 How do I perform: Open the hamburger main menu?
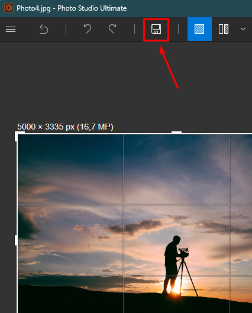[x=11, y=30]
